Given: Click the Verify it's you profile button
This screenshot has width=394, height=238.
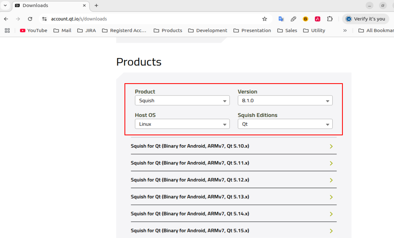Looking at the screenshot, I should tap(366, 19).
